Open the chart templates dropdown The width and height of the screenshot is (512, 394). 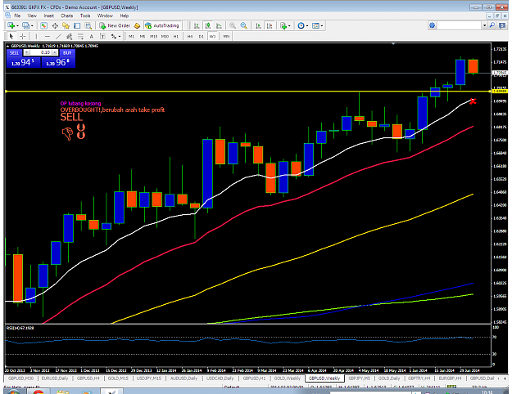click(x=317, y=25)
